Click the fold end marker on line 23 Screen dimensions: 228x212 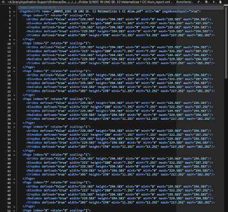click(x=14, y=95)
